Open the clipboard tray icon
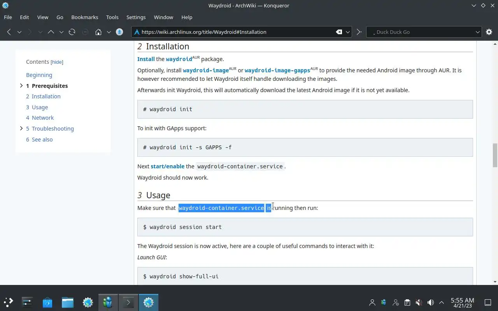 407,302
